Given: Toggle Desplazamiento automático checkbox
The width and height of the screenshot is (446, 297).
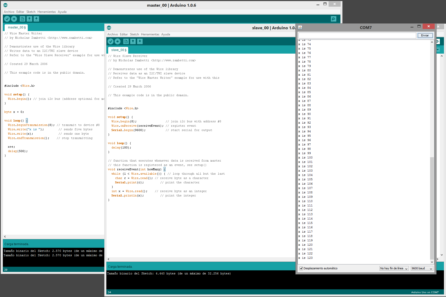Looking at the screenshot, I should [301, 268].
